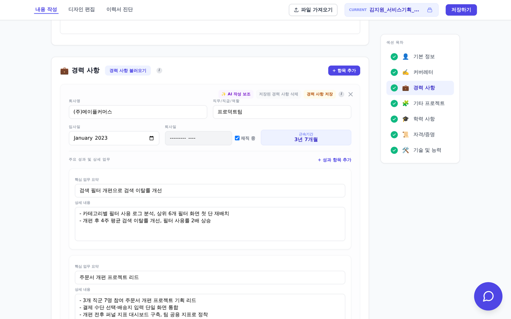The image size is (511, 319).
Task: Open the chat support bubble
Action: click(488, 296)
